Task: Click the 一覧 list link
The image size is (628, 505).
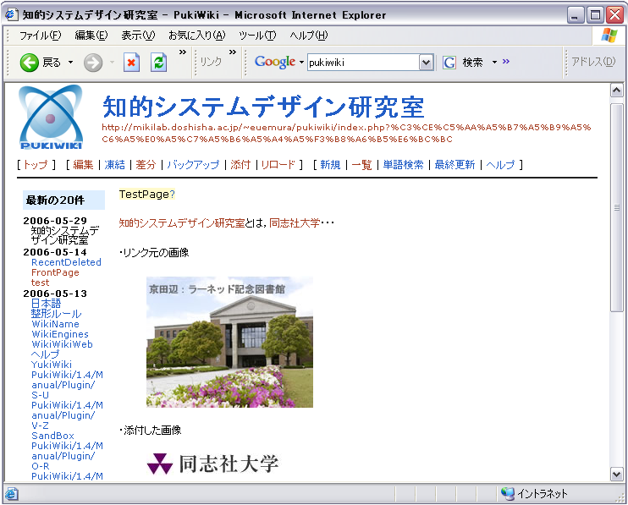Action: [x=361, y=164]
